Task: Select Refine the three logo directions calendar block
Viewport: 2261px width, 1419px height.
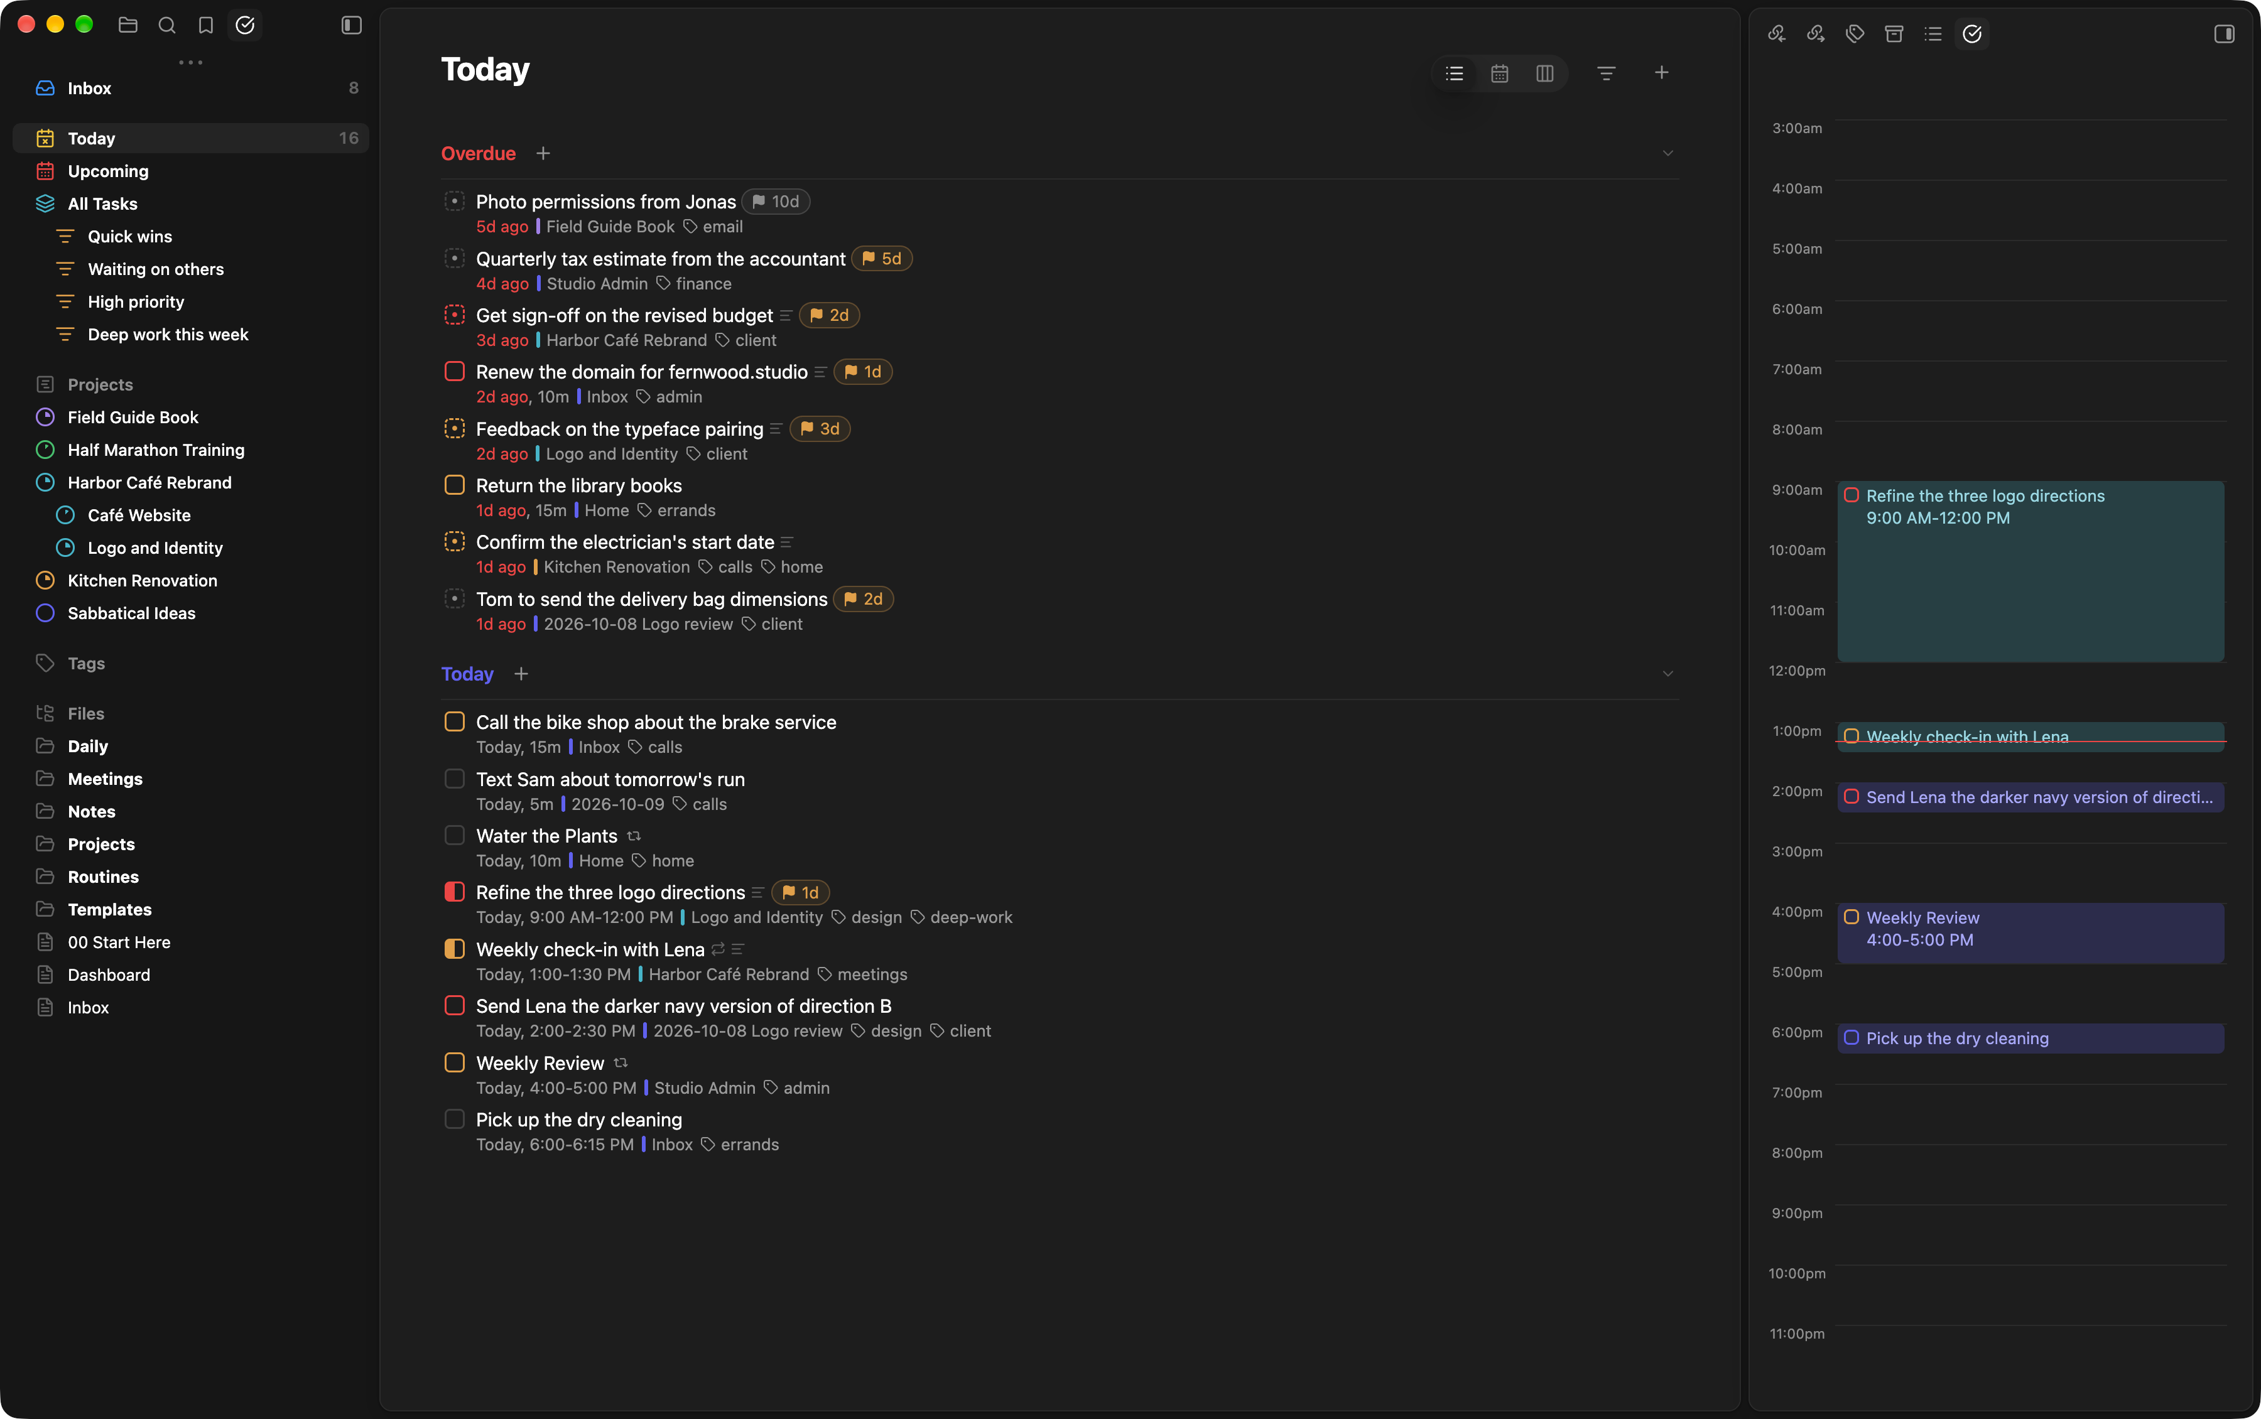Action: click(2030, 571)
